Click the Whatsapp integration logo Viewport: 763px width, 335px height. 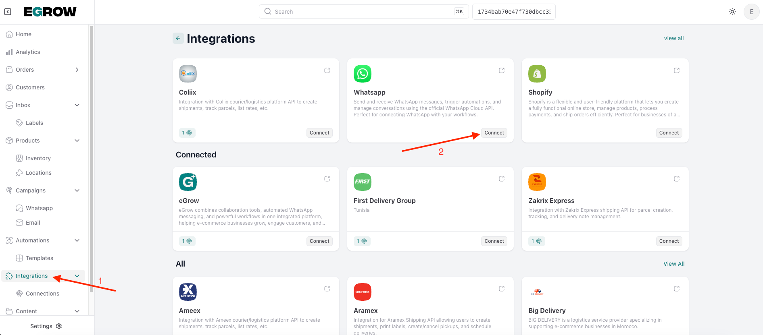click(362, 74)
